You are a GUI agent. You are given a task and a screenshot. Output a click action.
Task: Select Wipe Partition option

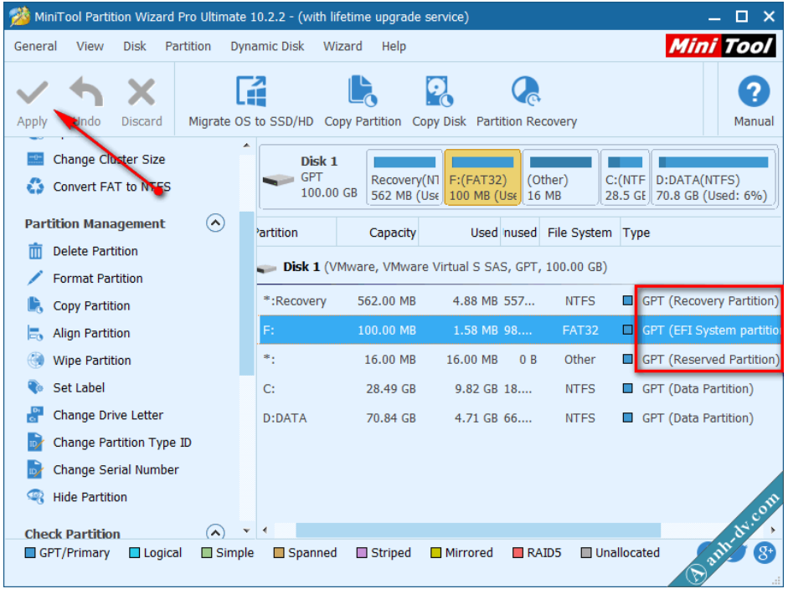(92, 360)
